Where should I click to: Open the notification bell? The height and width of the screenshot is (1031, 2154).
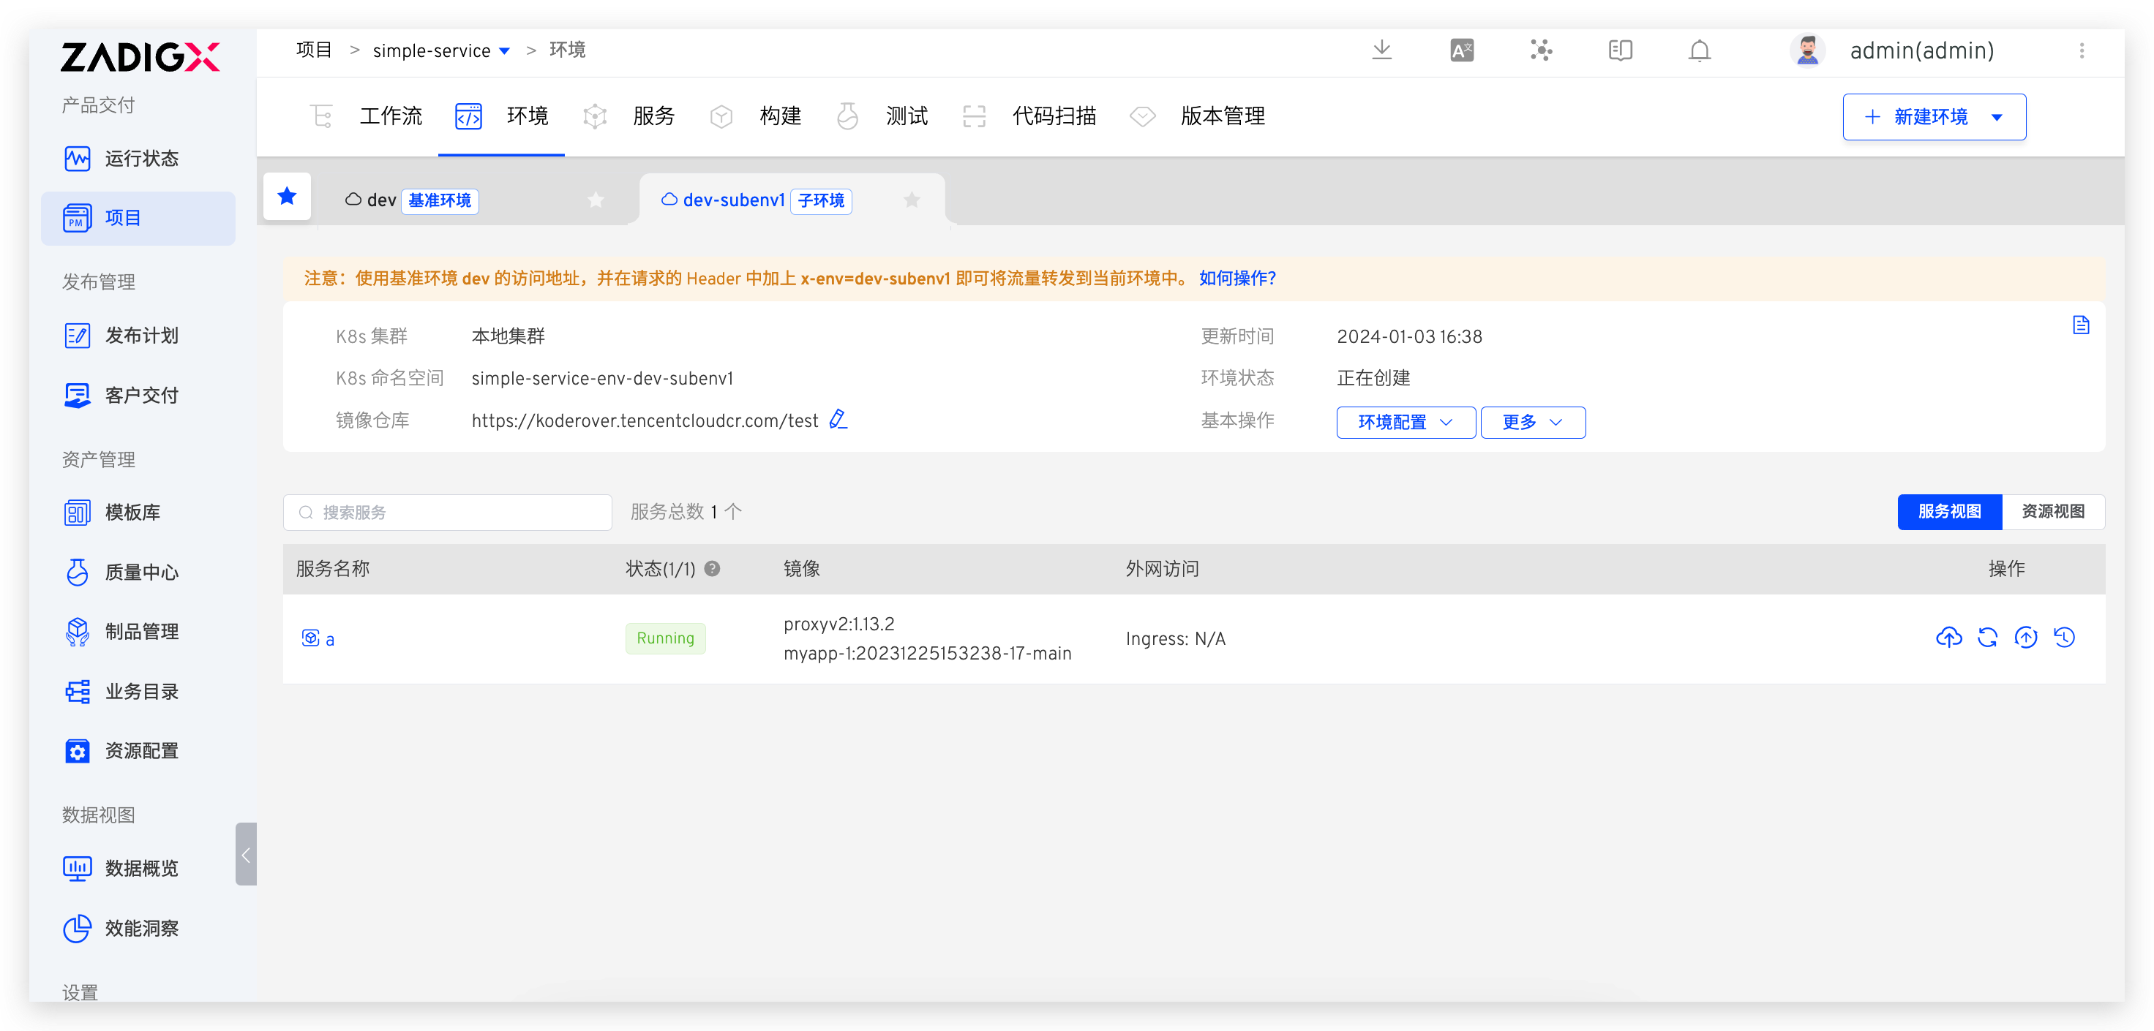(1699, 50)
